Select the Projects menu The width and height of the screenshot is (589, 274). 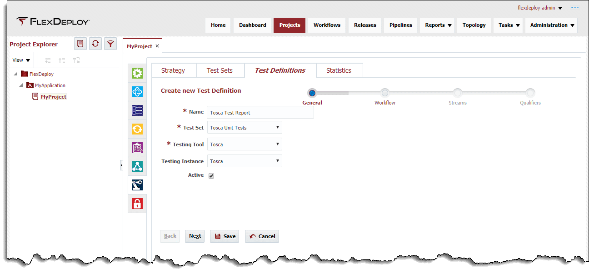click(x=290, y=25)
